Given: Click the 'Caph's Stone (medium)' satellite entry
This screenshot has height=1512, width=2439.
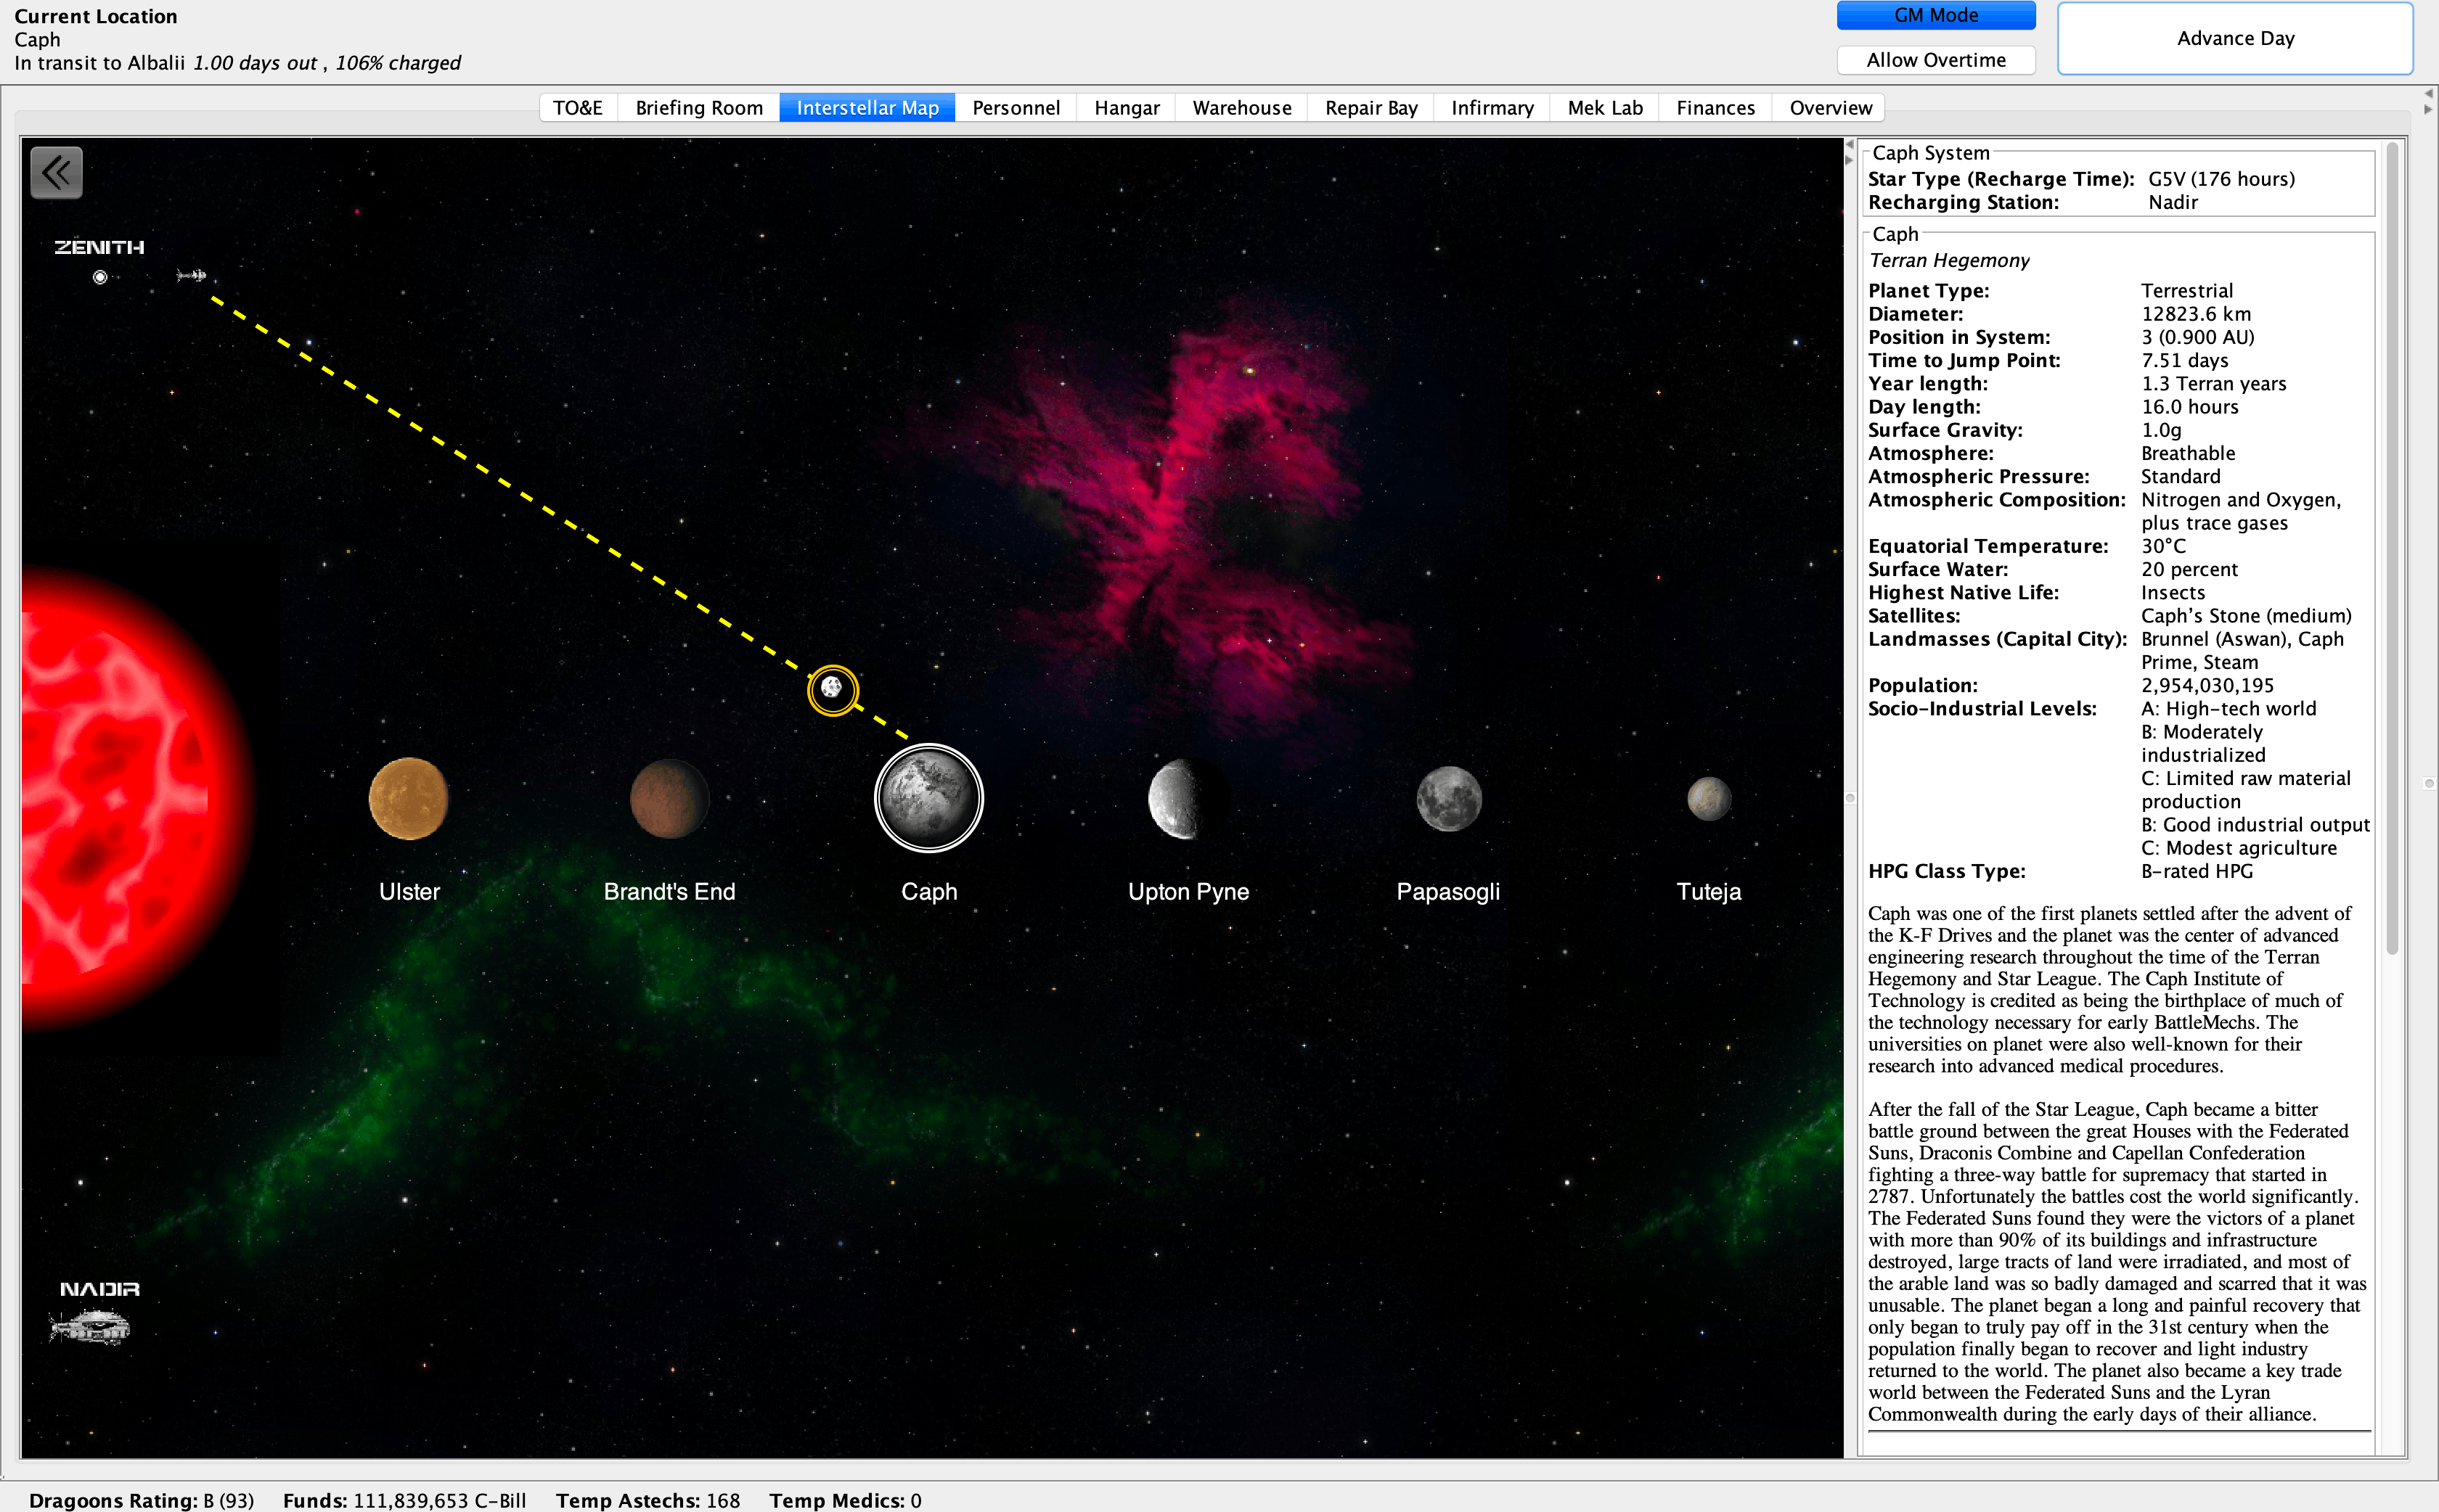Looking at the screenshot, I should tap(2246, 616).
